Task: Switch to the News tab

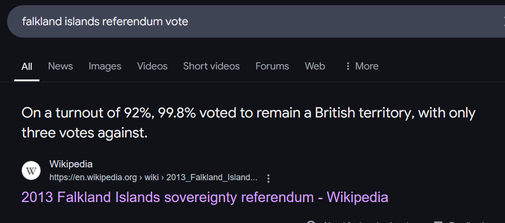Action: (60, 66)
